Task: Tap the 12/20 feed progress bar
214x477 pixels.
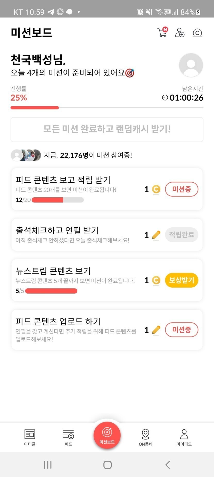Action: pos(57,200)
